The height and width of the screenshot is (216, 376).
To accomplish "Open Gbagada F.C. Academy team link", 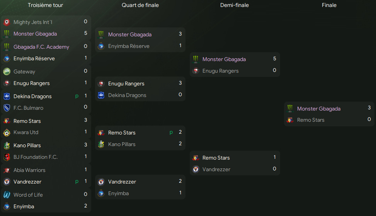I will click(41, 47).
